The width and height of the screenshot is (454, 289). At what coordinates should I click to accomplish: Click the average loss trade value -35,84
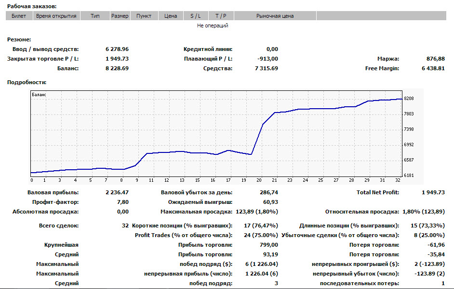pos(436,254)
